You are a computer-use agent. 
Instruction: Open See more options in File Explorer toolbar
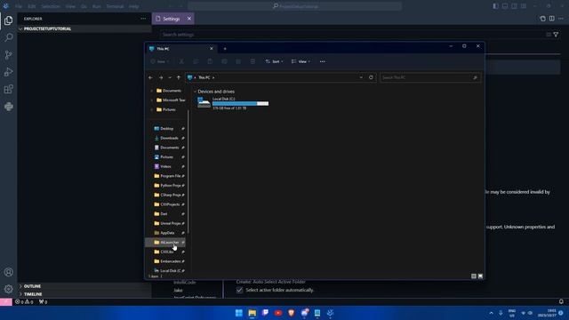322,61
